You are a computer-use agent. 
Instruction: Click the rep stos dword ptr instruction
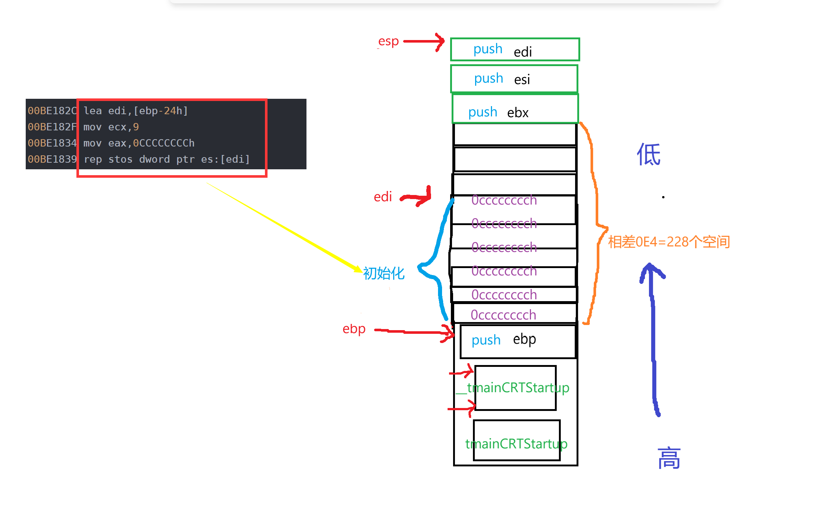click(166, 159)
